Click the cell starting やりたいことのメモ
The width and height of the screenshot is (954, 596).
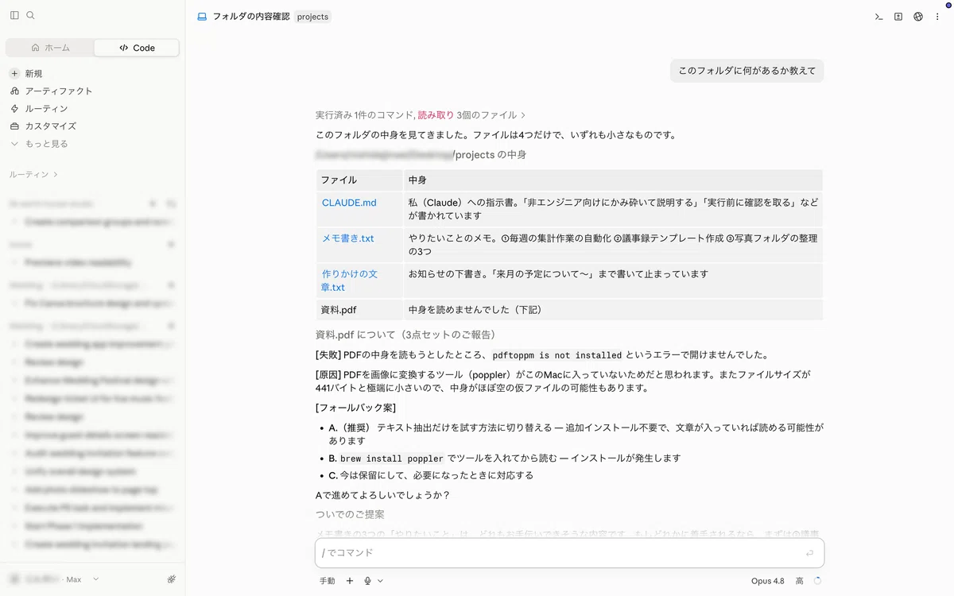tap(613, 245)
